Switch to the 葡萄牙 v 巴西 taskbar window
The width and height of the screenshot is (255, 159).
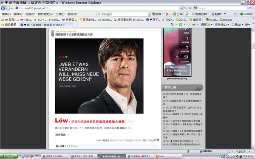pyautogui.click(x=83, y=156)
